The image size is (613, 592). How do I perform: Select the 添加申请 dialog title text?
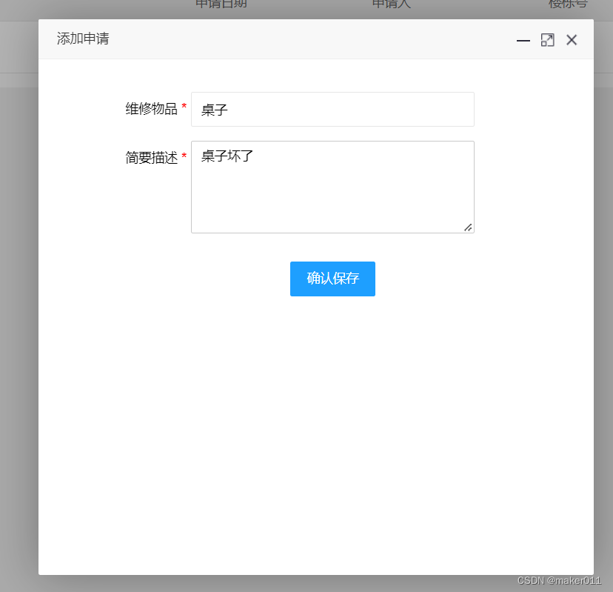pos(83,39)
